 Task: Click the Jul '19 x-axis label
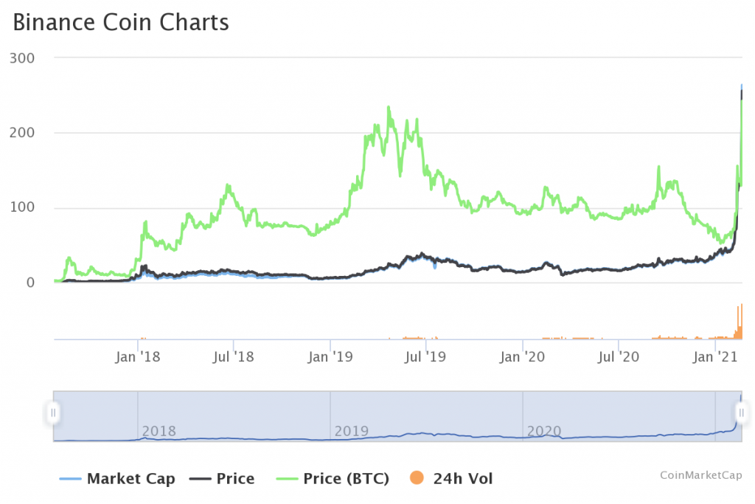click(x=425, y=358)
